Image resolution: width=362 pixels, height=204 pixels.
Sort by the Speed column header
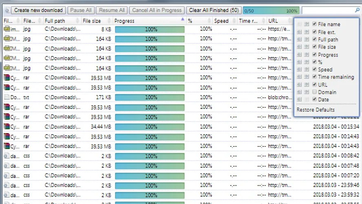[225, 21]
